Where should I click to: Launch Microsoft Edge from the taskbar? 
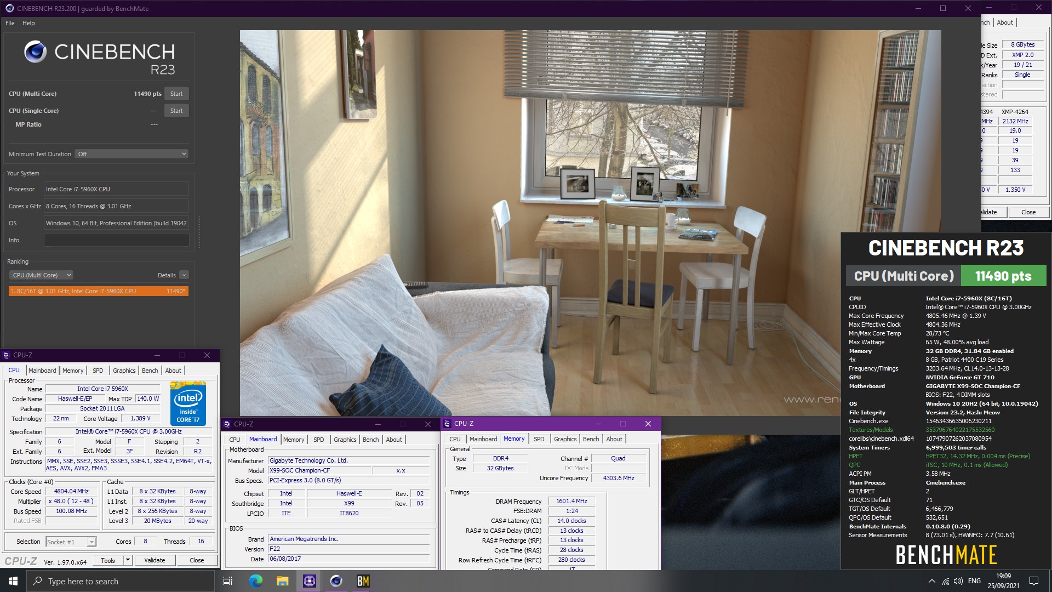256,581
